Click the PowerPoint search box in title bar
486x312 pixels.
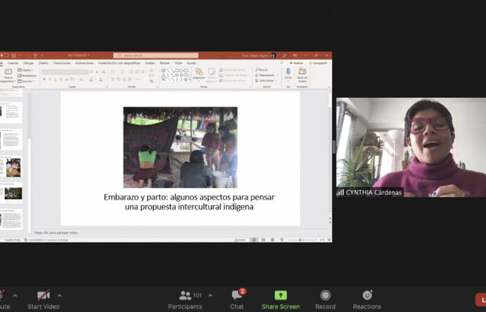click(156, 55)
